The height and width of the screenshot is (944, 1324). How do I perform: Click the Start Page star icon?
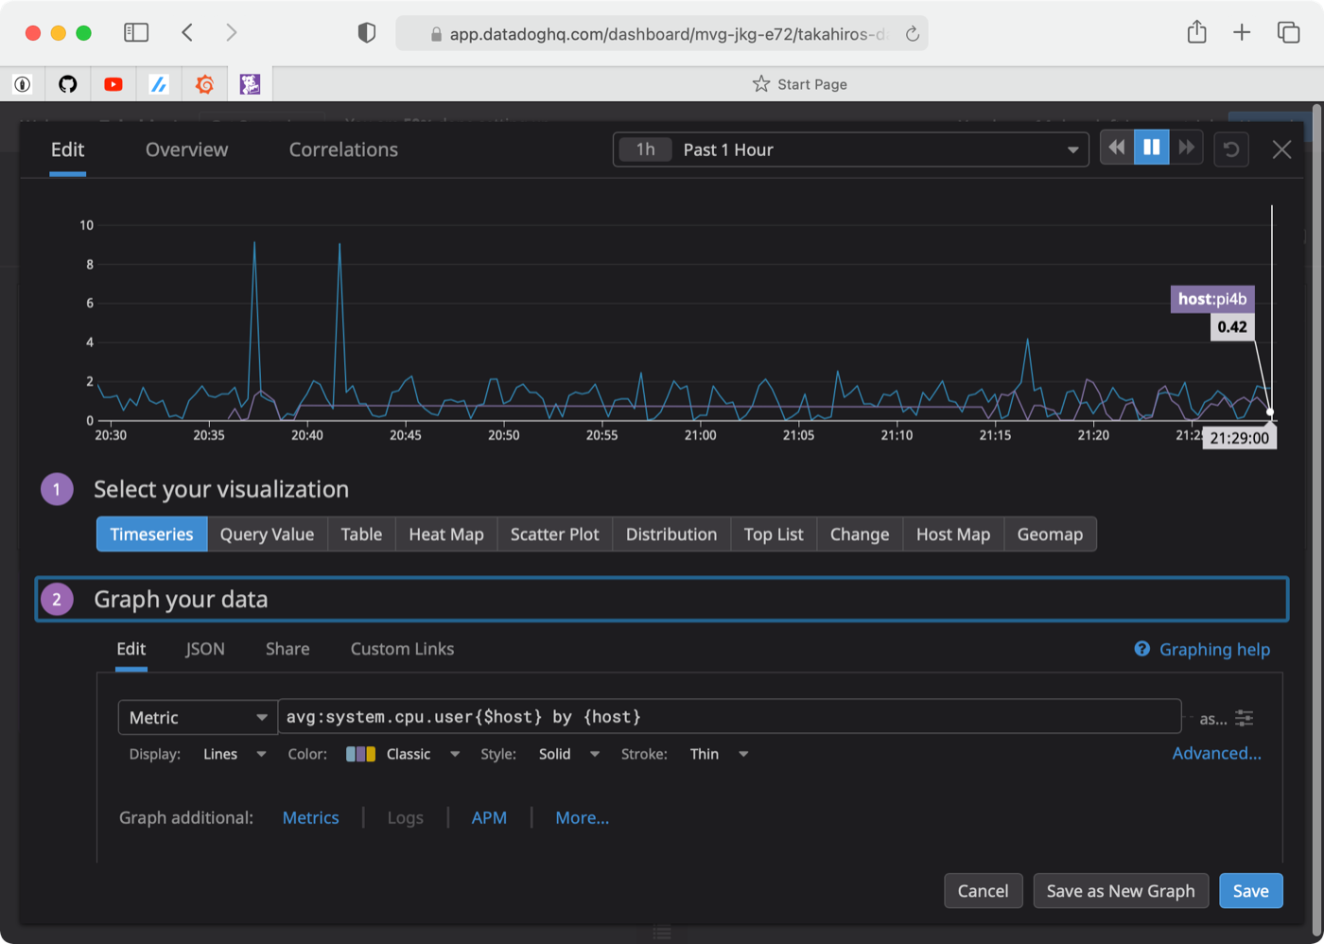tap(761, 84)
